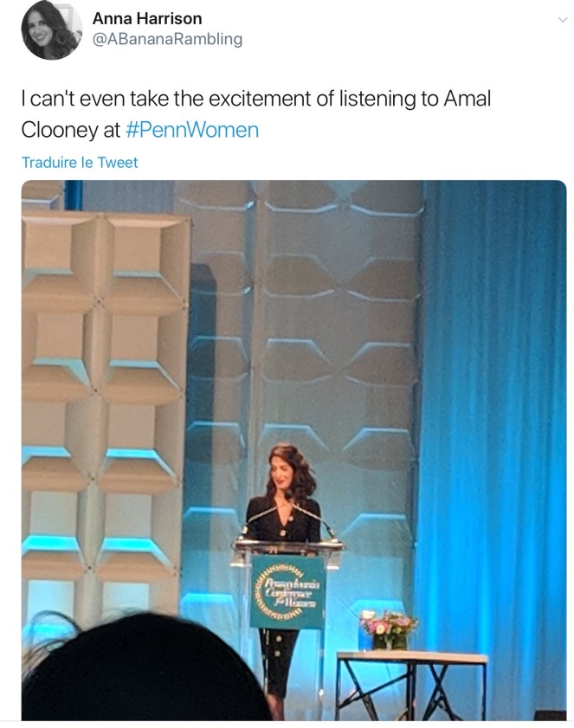This screenshot has width=574, height=728.
Task: Click the tweet text about Amal Clooney
Action: tap(256, 114)
